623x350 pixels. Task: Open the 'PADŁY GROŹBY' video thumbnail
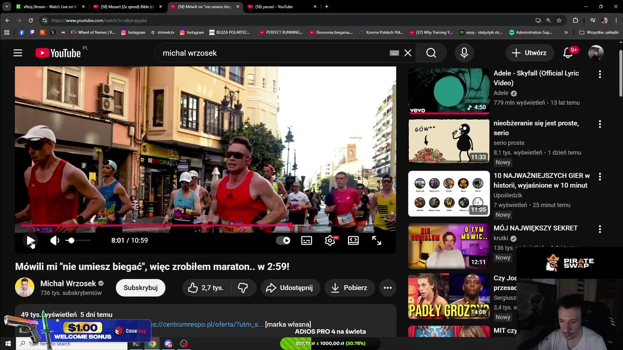tap(449, 296)
